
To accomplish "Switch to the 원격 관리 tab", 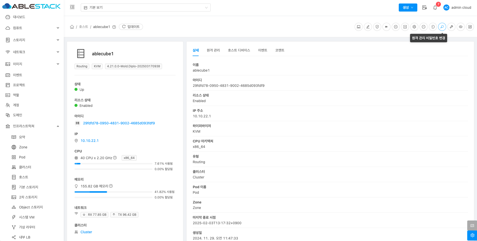I will tap(213, 50).
